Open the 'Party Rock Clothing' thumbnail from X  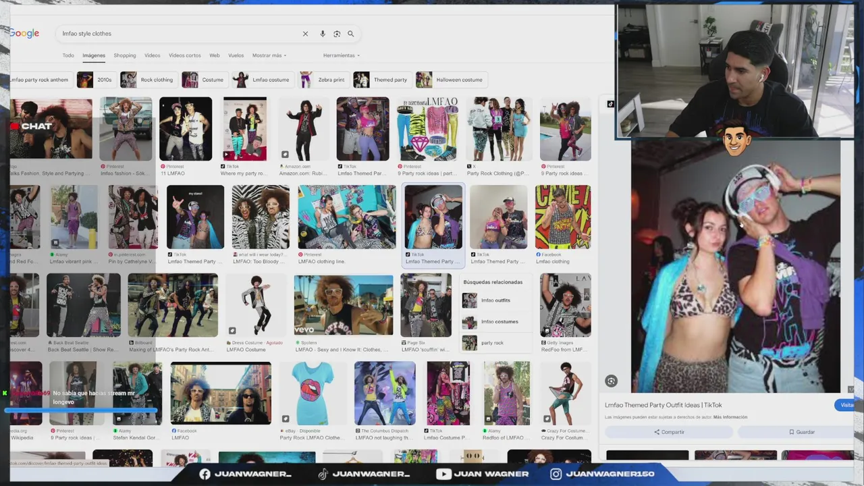coord(500,129)
